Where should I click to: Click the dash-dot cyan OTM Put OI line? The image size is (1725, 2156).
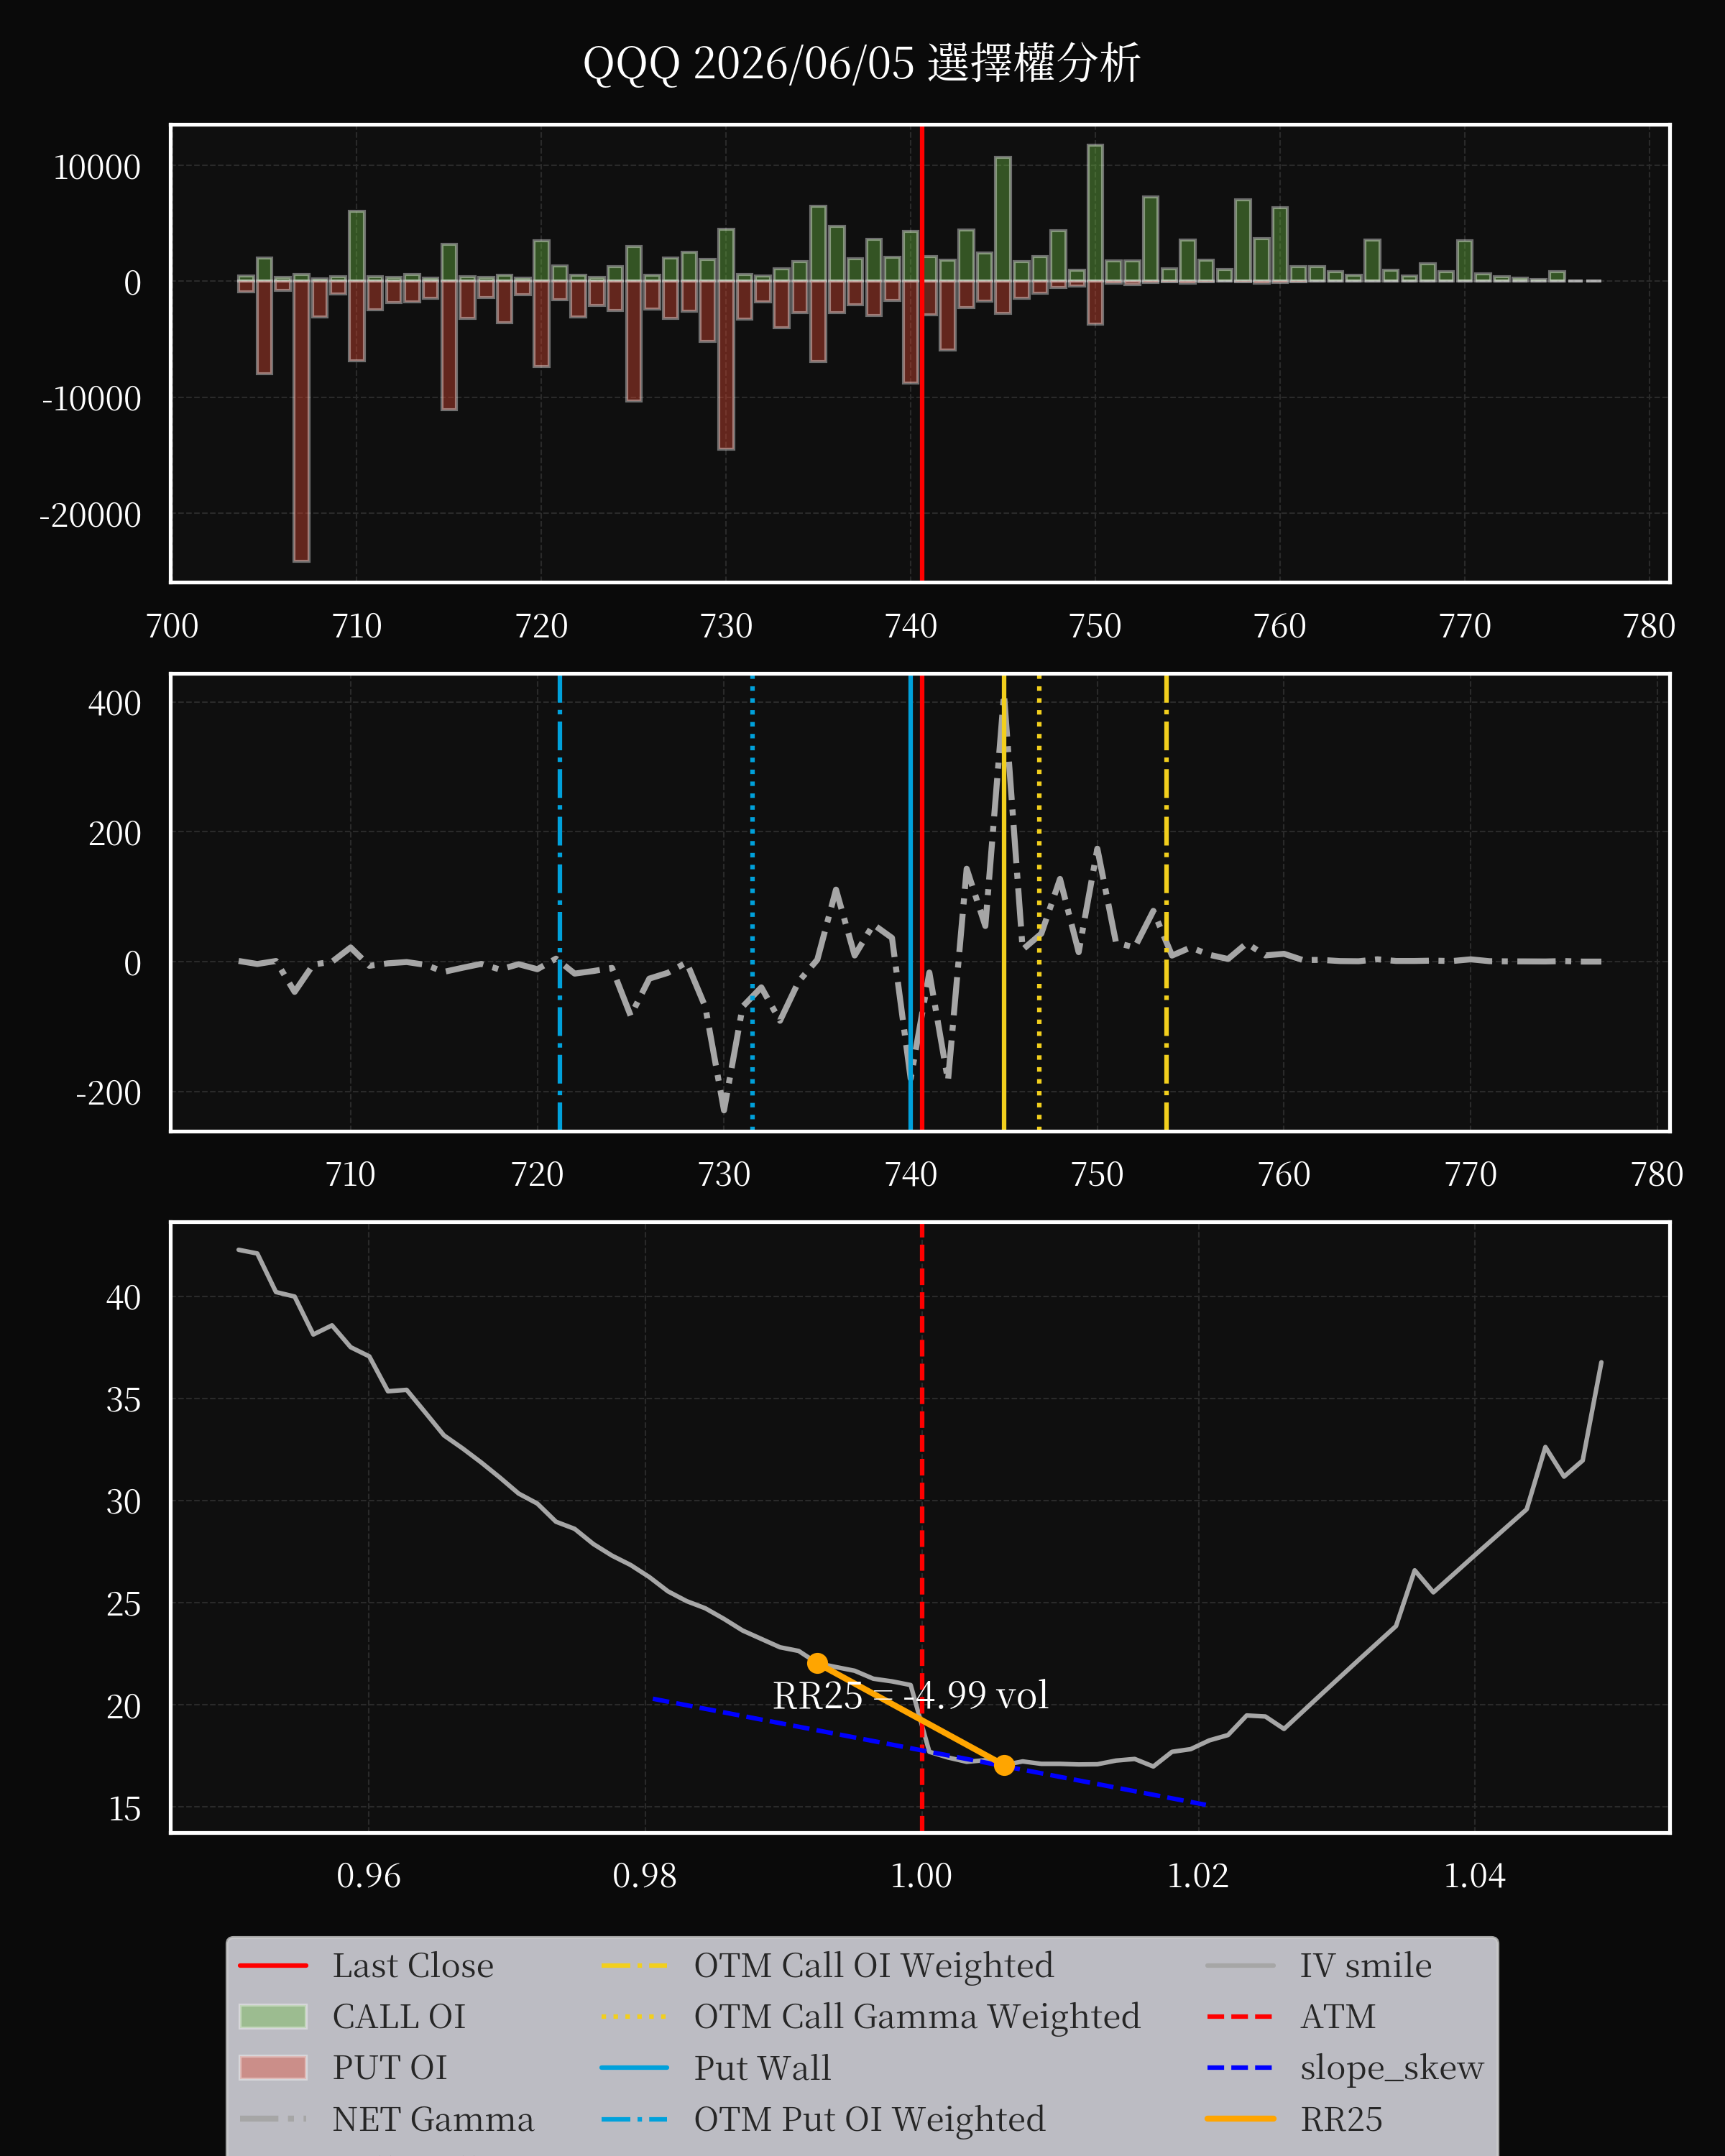point(559,902)
